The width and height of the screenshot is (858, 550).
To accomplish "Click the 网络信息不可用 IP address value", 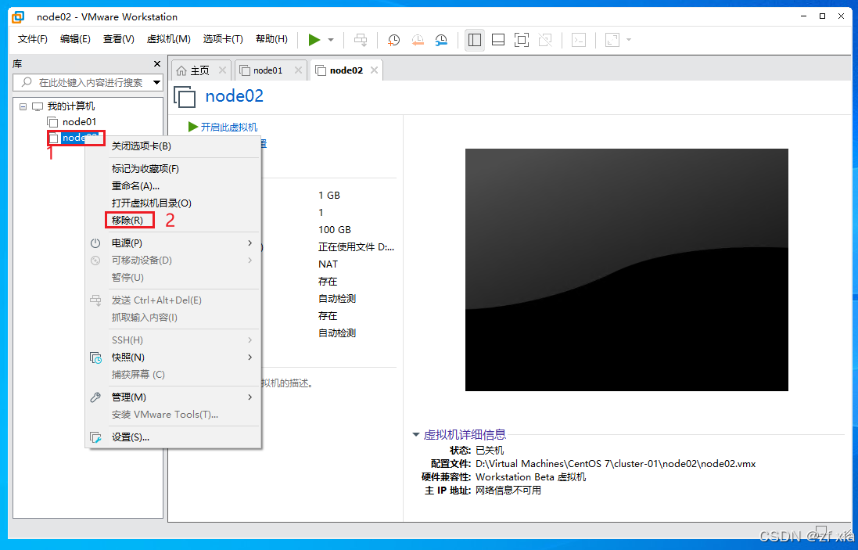I will click(x=508, y=490).
